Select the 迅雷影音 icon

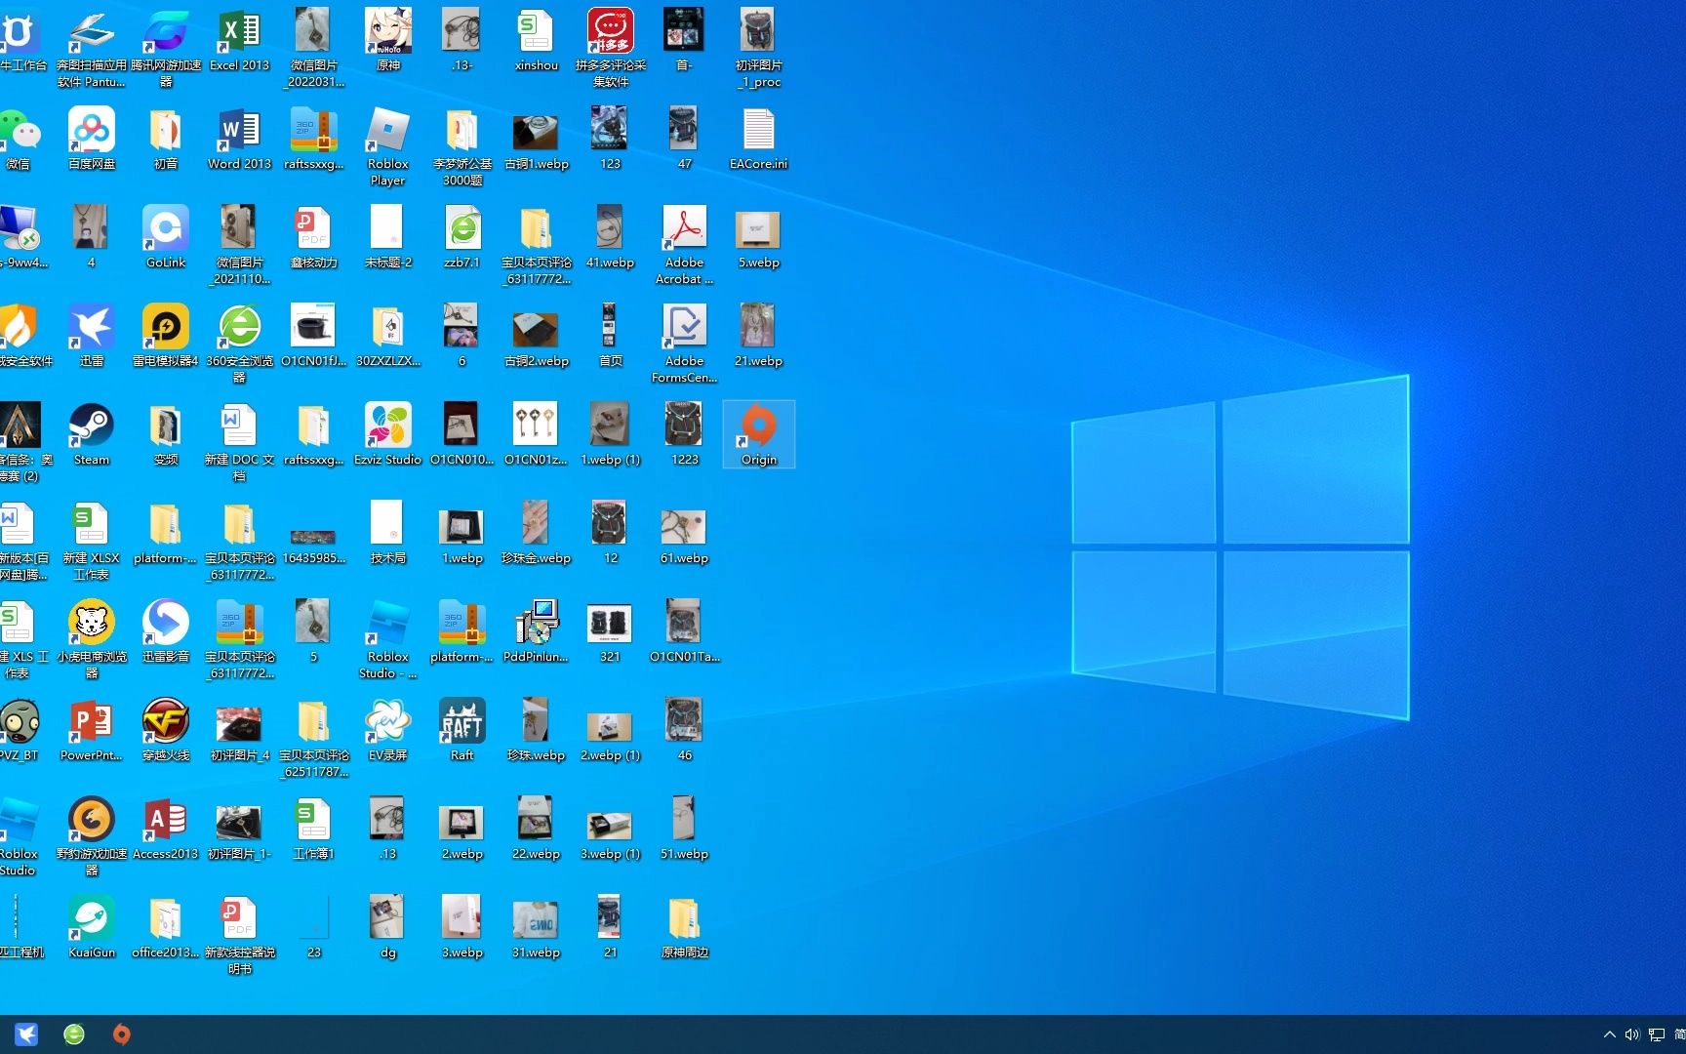pyautogui.click(x=166, y=631)
